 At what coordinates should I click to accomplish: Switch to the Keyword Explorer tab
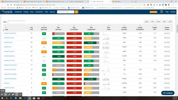(78, 2)
